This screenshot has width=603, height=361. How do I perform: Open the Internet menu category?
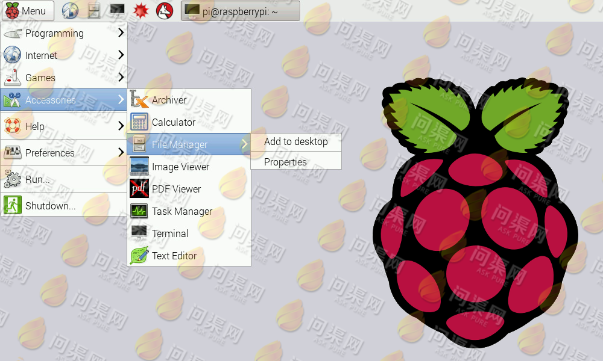pyautogui.click(x=64, y=55)
